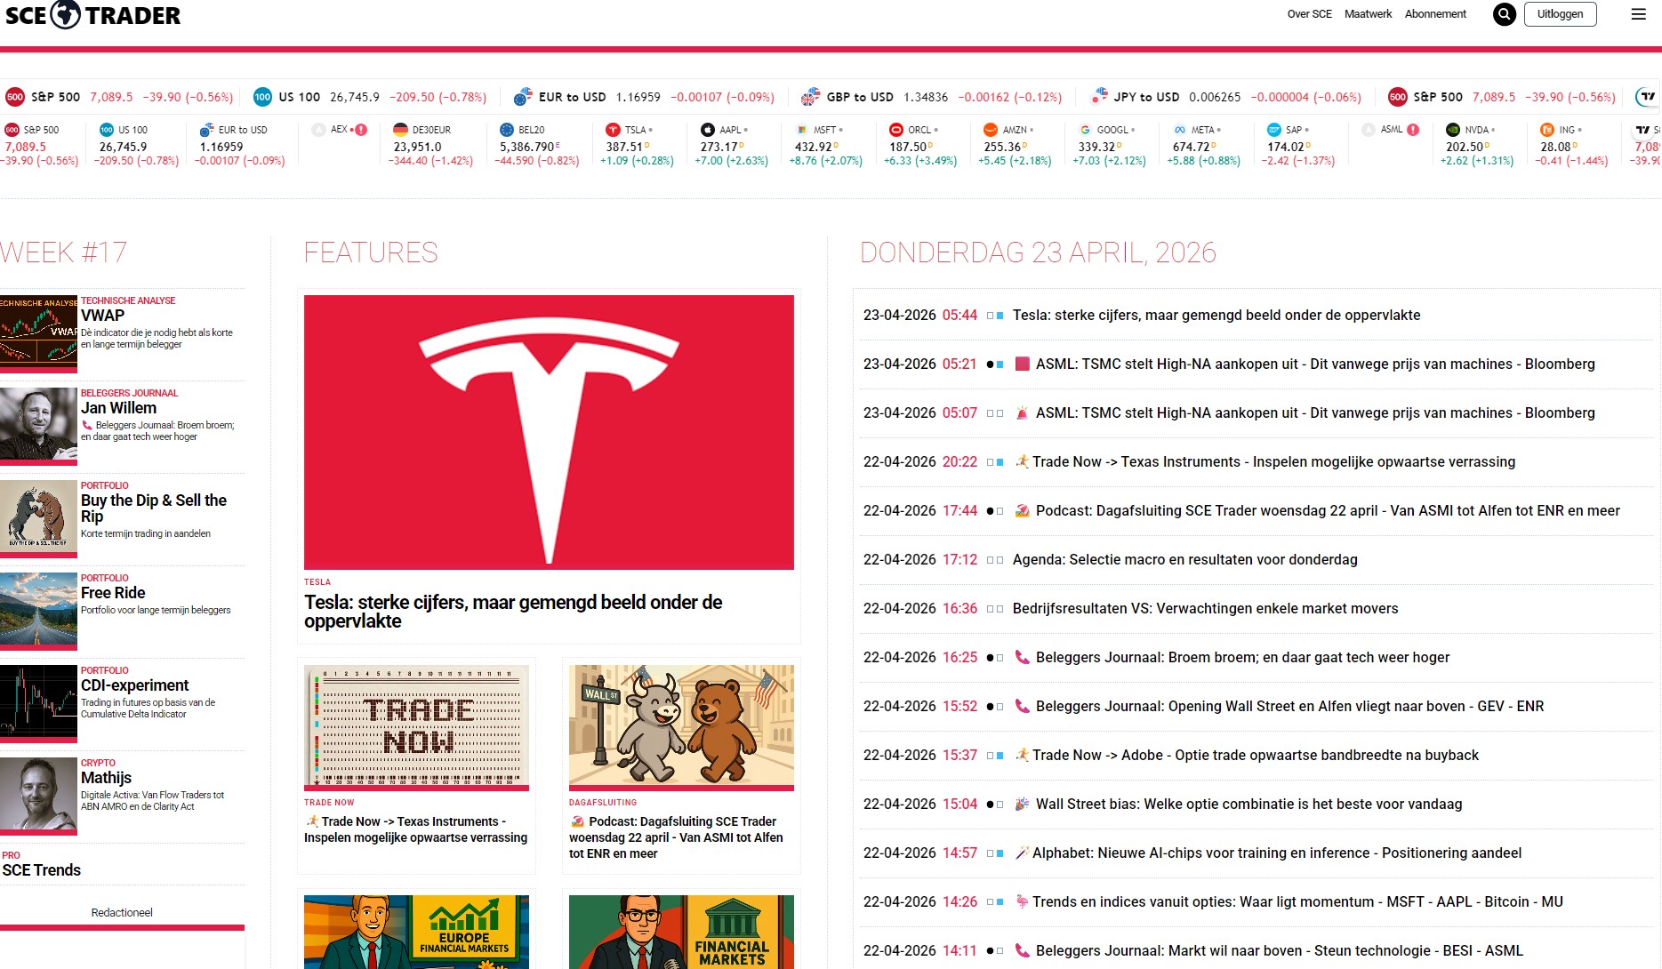Click the WEEK #17 heading
Viewport: 1662px width, 969px height.
click(63, 252)
